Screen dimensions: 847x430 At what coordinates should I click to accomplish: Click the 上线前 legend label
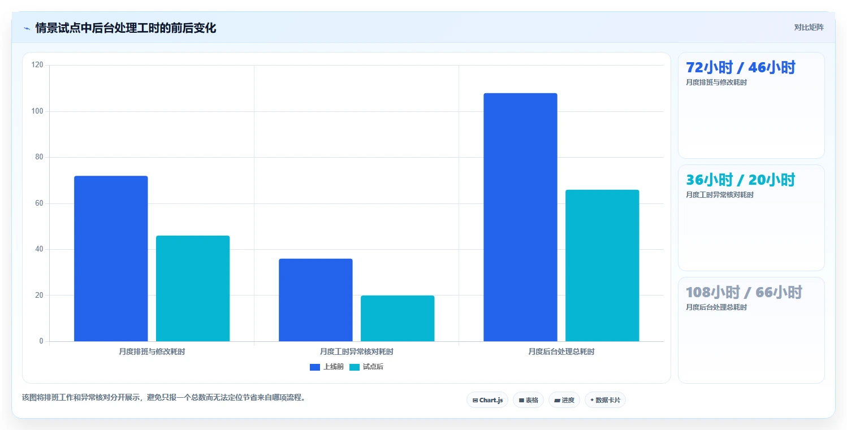coord(334,367)
